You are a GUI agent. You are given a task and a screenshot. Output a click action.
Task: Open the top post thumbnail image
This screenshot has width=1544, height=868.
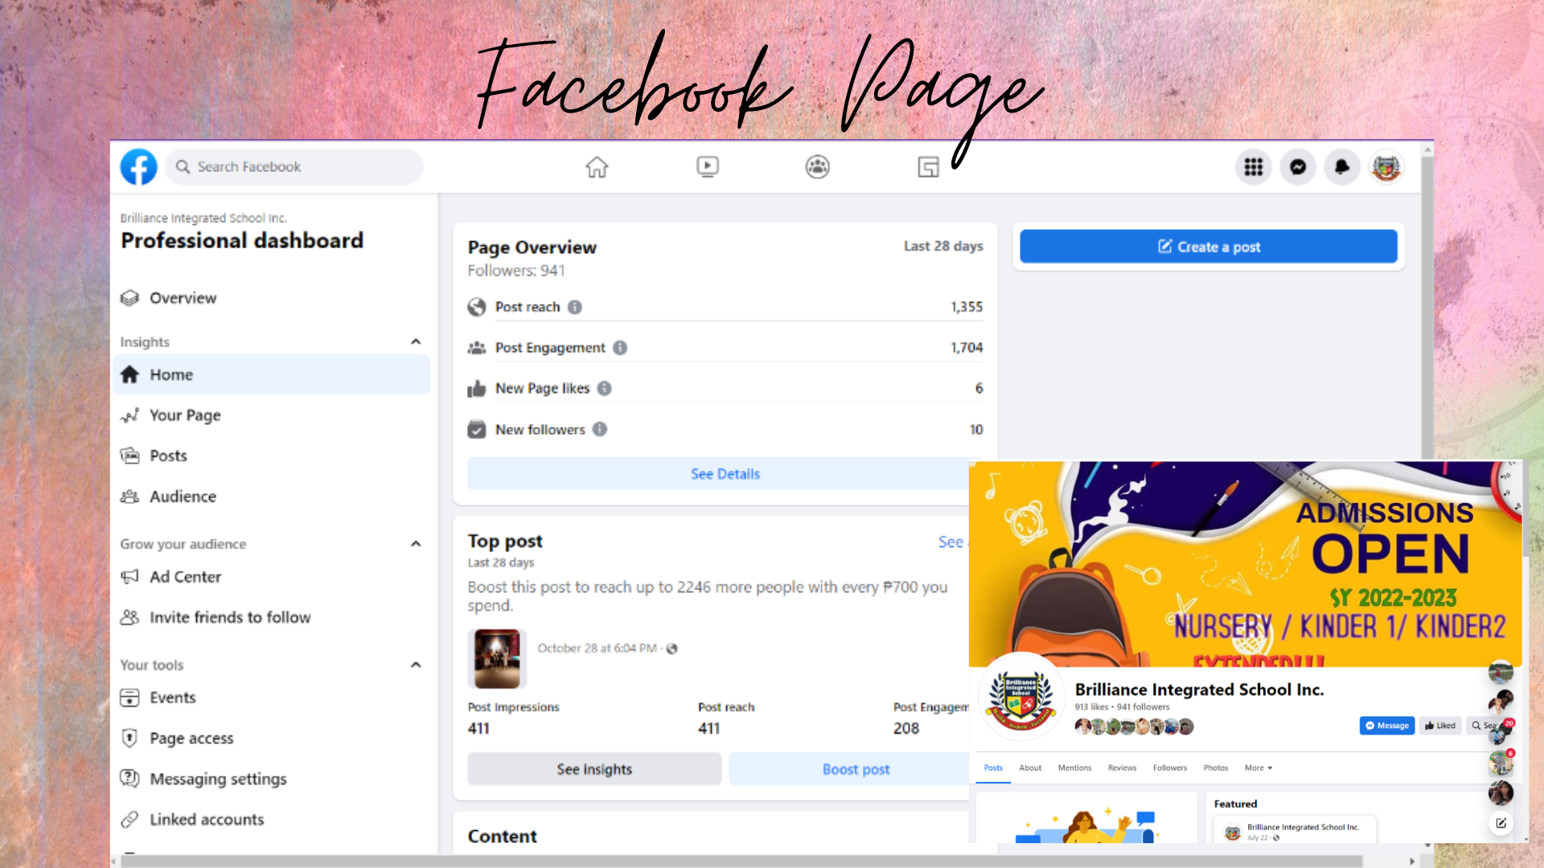point(496,659)
